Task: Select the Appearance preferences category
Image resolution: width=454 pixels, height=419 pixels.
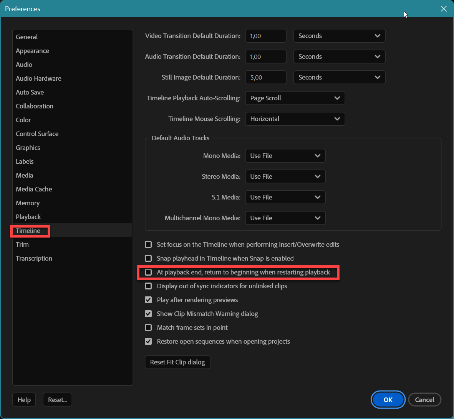Action: tap(32, 51)
